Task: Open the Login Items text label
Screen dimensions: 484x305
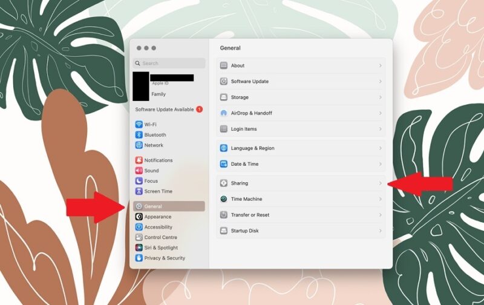Action: (x=244, y=129)
